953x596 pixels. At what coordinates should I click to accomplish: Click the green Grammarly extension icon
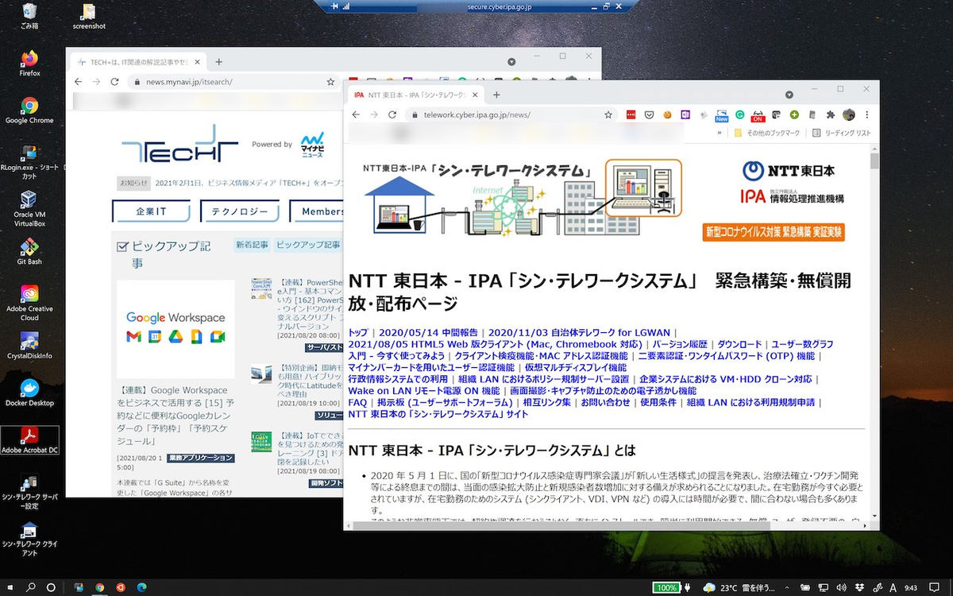point(739,114)
